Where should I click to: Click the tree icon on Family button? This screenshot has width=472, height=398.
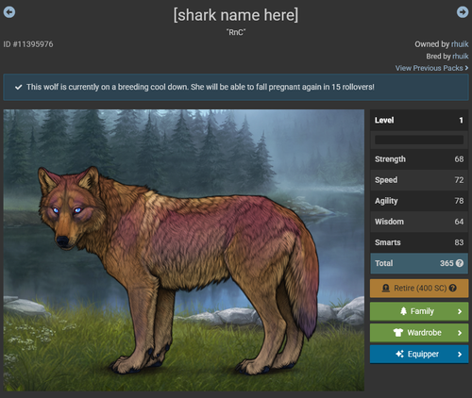[403, 311]
